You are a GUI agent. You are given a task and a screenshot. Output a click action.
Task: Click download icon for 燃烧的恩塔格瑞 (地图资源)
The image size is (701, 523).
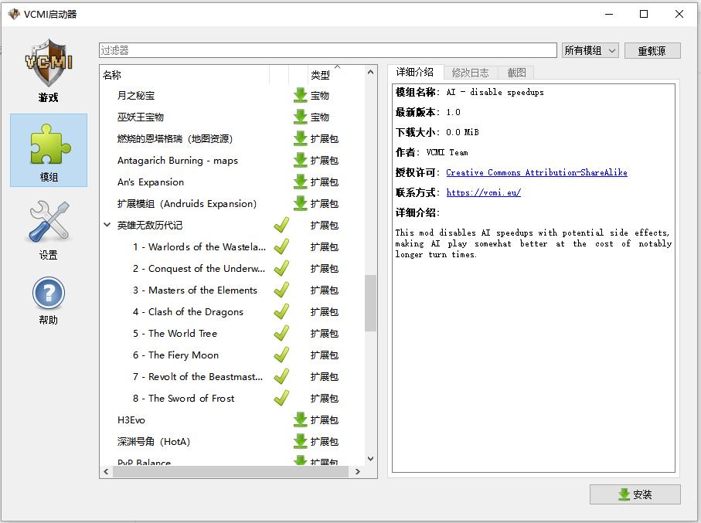pyautogui.click(x=300, y=138)
